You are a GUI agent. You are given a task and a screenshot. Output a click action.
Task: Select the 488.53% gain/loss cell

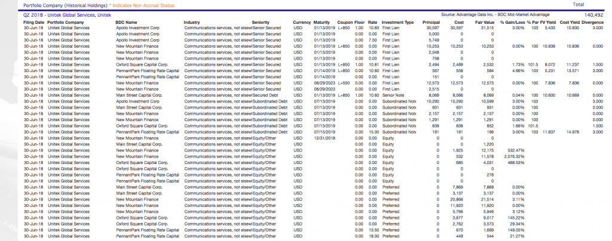click(x=515, y=162)
